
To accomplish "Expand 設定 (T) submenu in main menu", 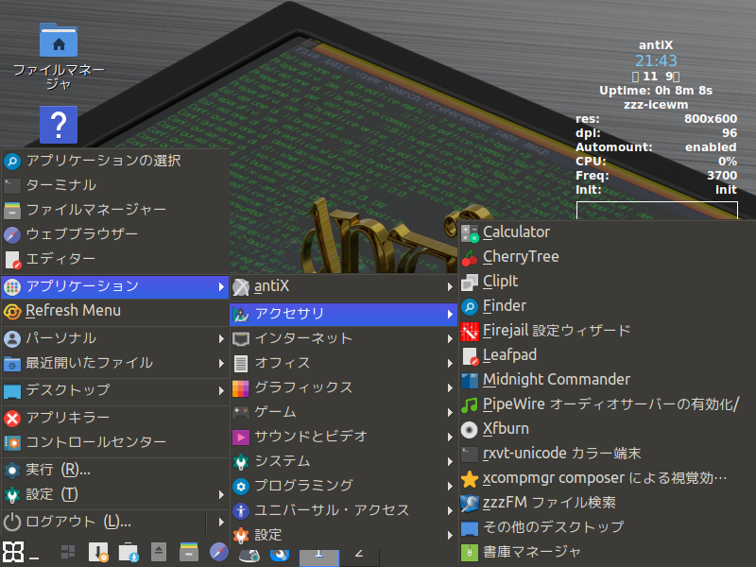I will (114, 495).
